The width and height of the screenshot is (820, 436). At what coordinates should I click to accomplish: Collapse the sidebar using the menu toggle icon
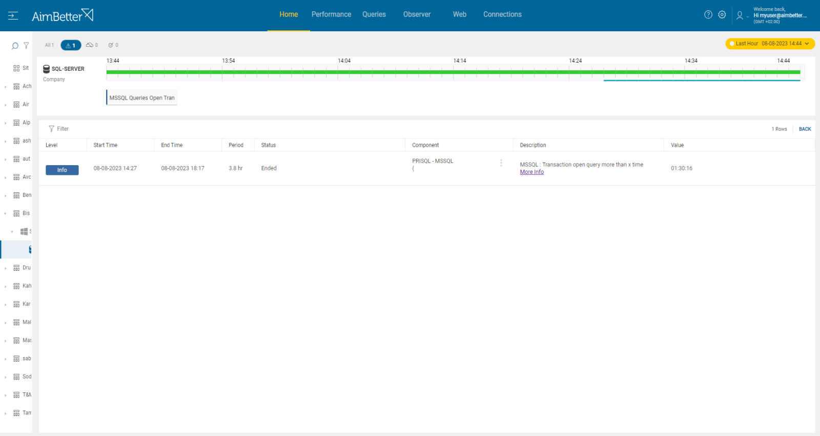click(x=13, y=15)
